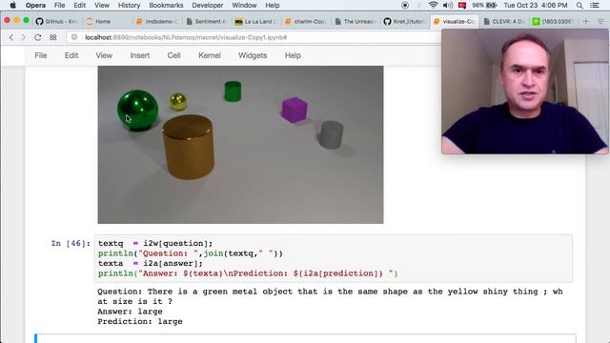Open the Jupyter Kernel menu

click(210, 55)
